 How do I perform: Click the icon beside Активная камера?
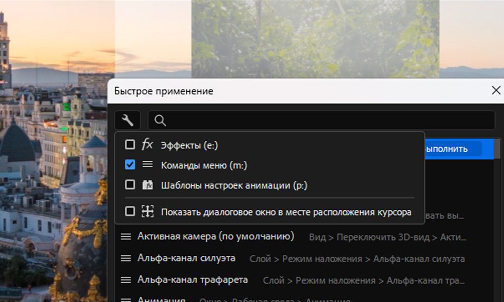(126, 237)
